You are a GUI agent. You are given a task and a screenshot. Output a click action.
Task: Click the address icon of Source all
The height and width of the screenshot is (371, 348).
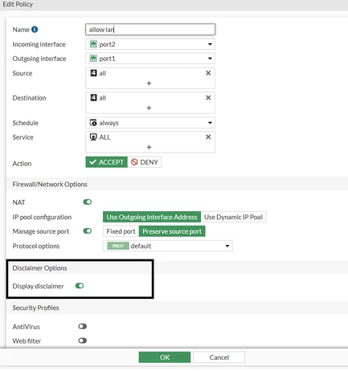93,73
